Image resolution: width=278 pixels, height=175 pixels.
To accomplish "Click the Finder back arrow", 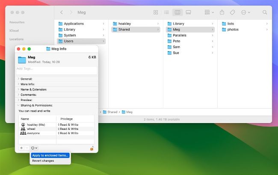I will pyautogui.click(x=62, y=12).
